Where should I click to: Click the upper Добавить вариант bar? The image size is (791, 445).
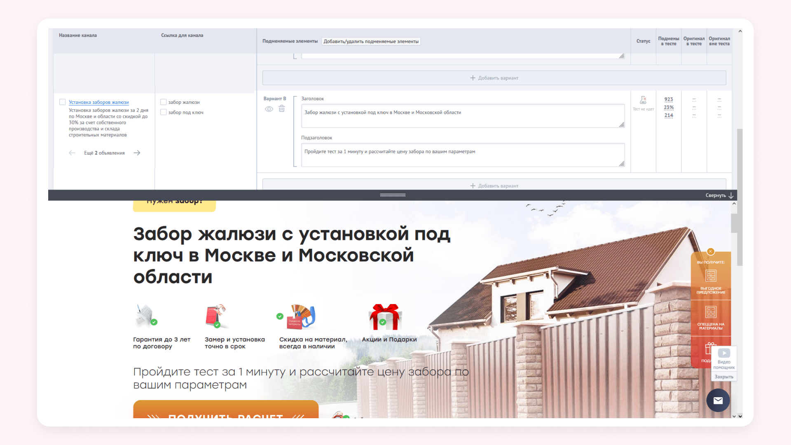coord(494,78)
